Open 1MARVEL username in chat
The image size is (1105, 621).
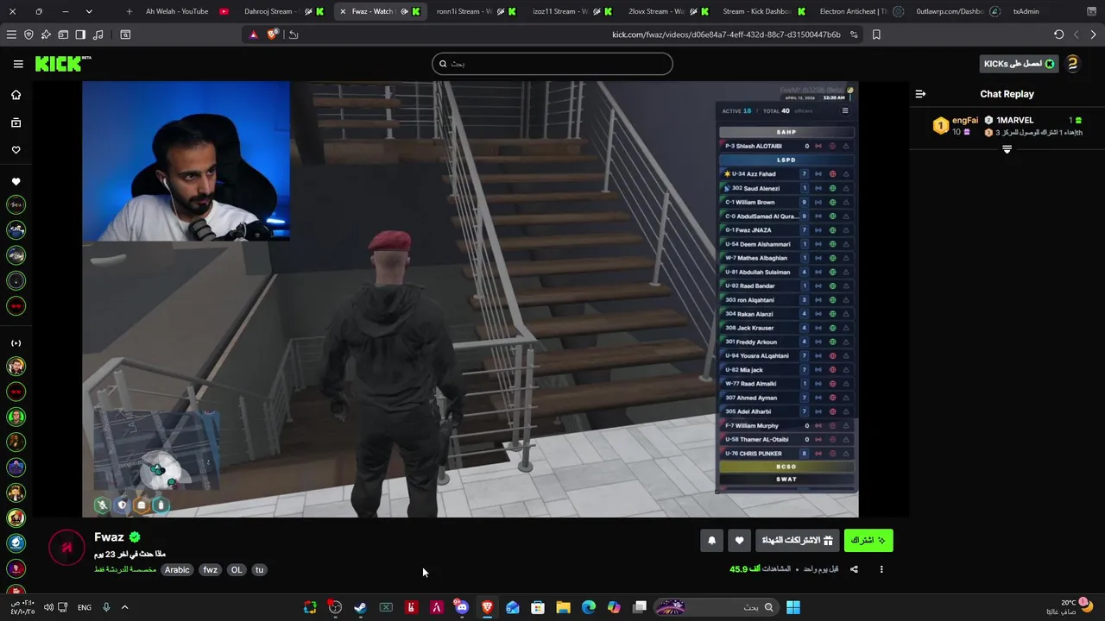coord(1014,120)
